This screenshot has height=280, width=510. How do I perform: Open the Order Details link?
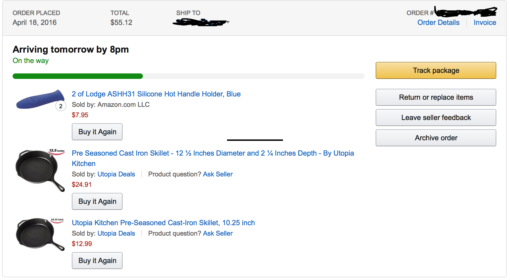click(x=438, y=22)
